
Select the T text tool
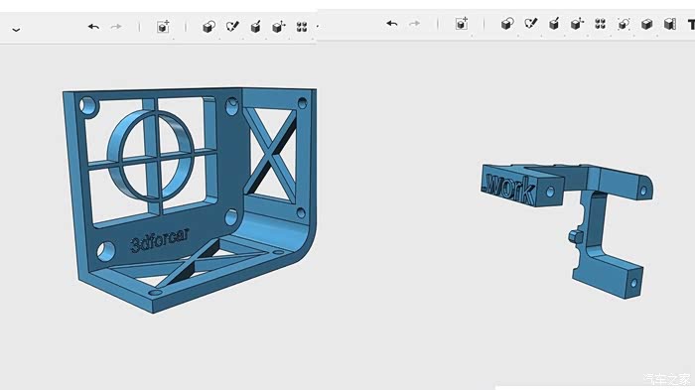tap(691, 25)
